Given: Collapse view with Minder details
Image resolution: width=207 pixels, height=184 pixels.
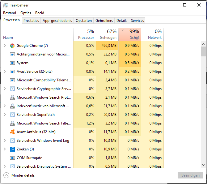Looking at the screenshot, I should pyautogui.click(x=19, y=175).
